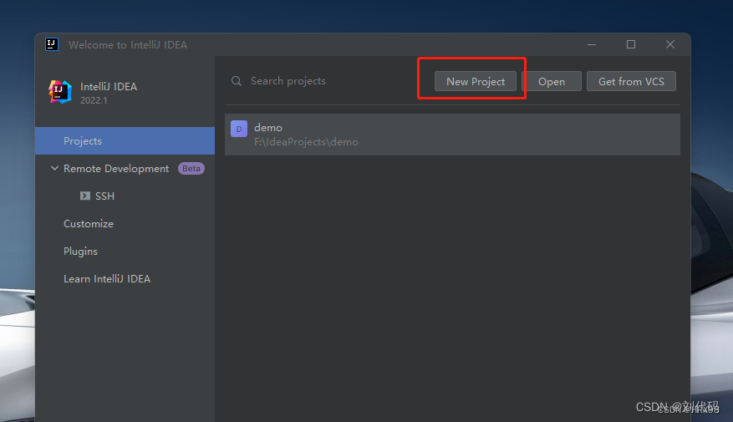Close the Welcome to IntelliJ IDEA window
The image size is (733, 422).
(x=669, y=44)
